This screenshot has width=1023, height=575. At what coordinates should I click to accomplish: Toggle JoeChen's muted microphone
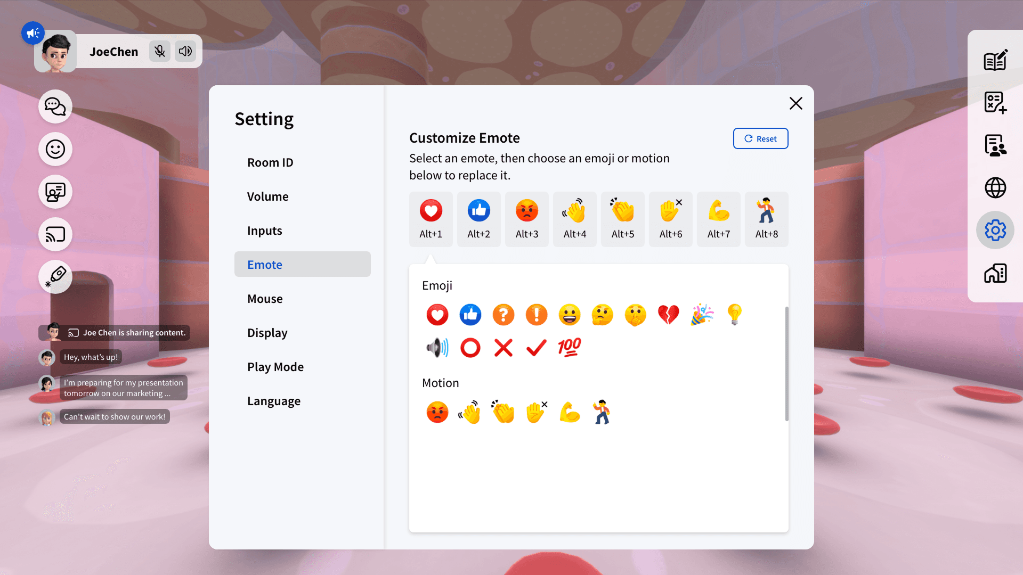(159, 51)
